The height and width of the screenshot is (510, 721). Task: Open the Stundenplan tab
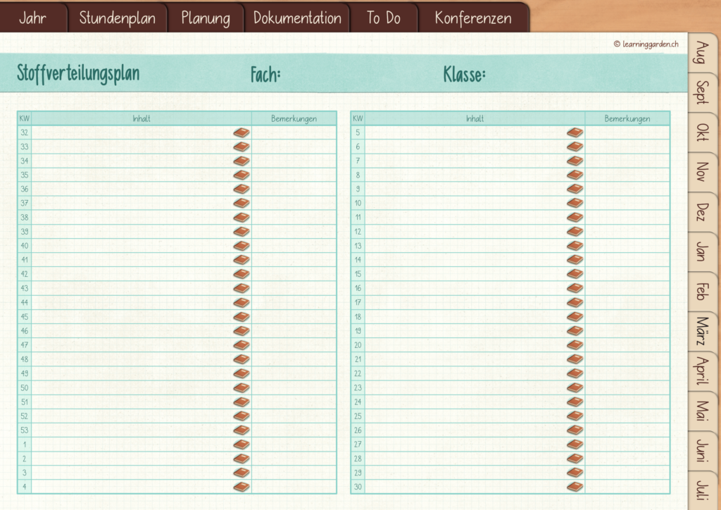tap(118, 18)
